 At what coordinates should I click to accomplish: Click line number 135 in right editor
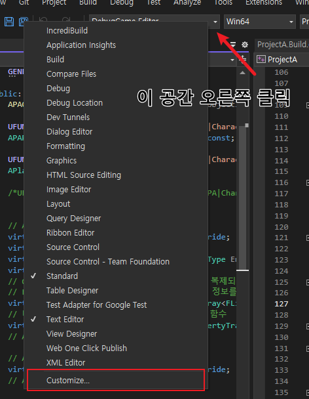282,392
